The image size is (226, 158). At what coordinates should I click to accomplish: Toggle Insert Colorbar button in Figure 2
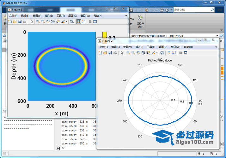coord(169,53)
